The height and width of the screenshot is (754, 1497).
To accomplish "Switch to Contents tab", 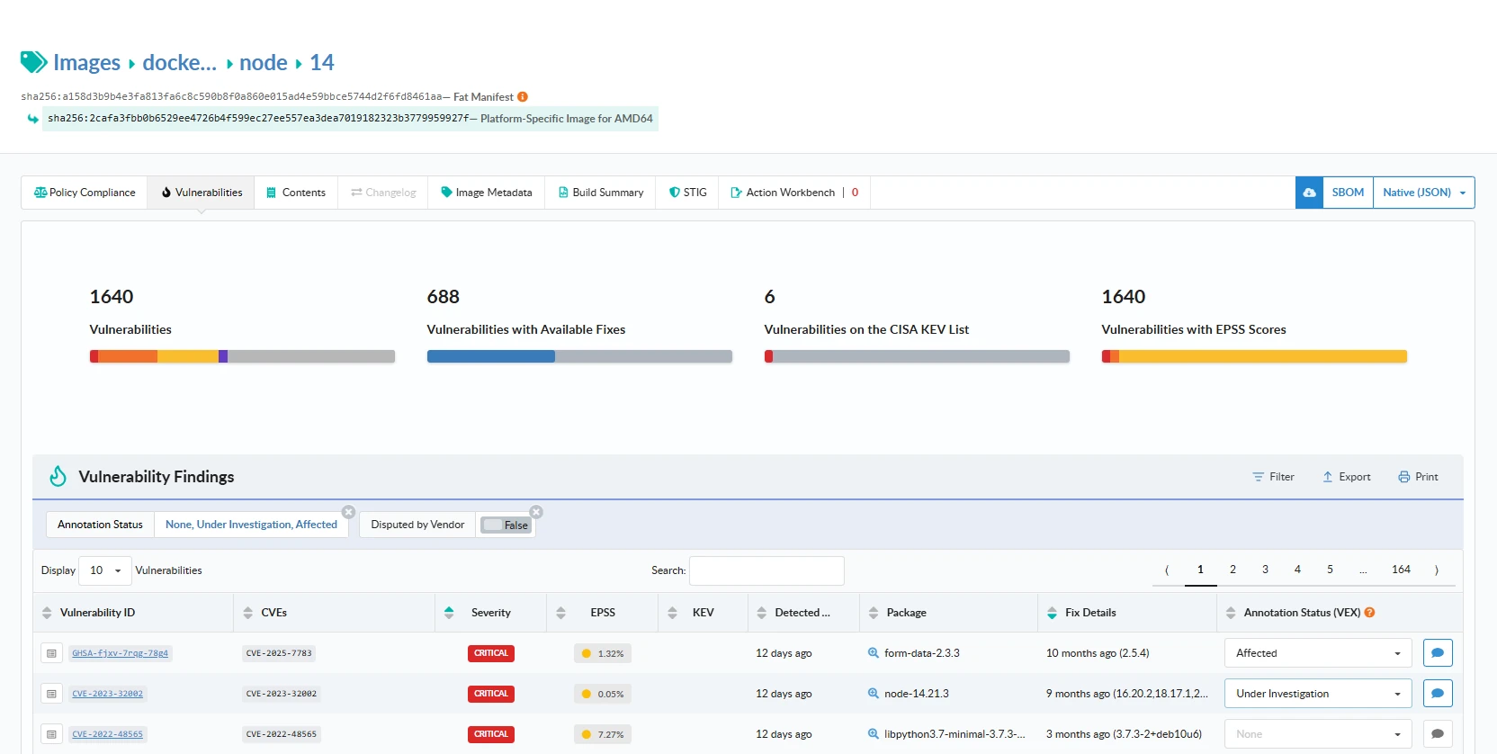I will 296,193.
